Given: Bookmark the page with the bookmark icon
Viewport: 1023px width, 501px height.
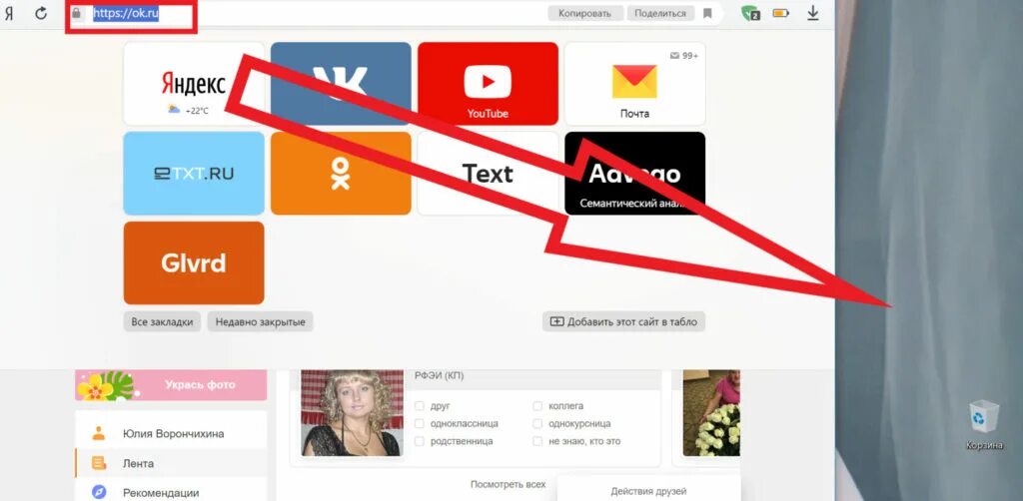Looking at the screenshot, I should [707, 13].
